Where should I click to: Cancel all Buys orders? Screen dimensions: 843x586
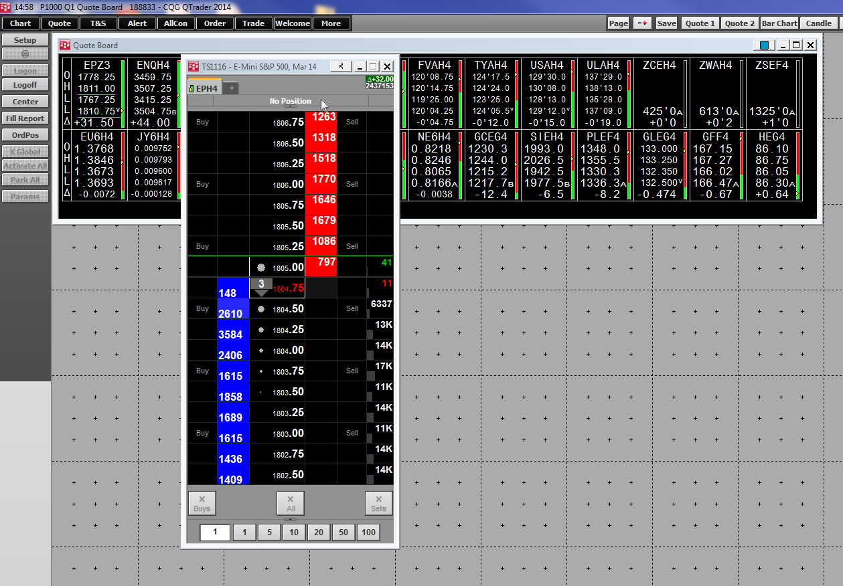point(202,503)
